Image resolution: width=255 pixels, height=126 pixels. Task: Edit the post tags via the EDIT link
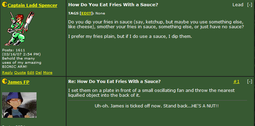coord(86,13)
